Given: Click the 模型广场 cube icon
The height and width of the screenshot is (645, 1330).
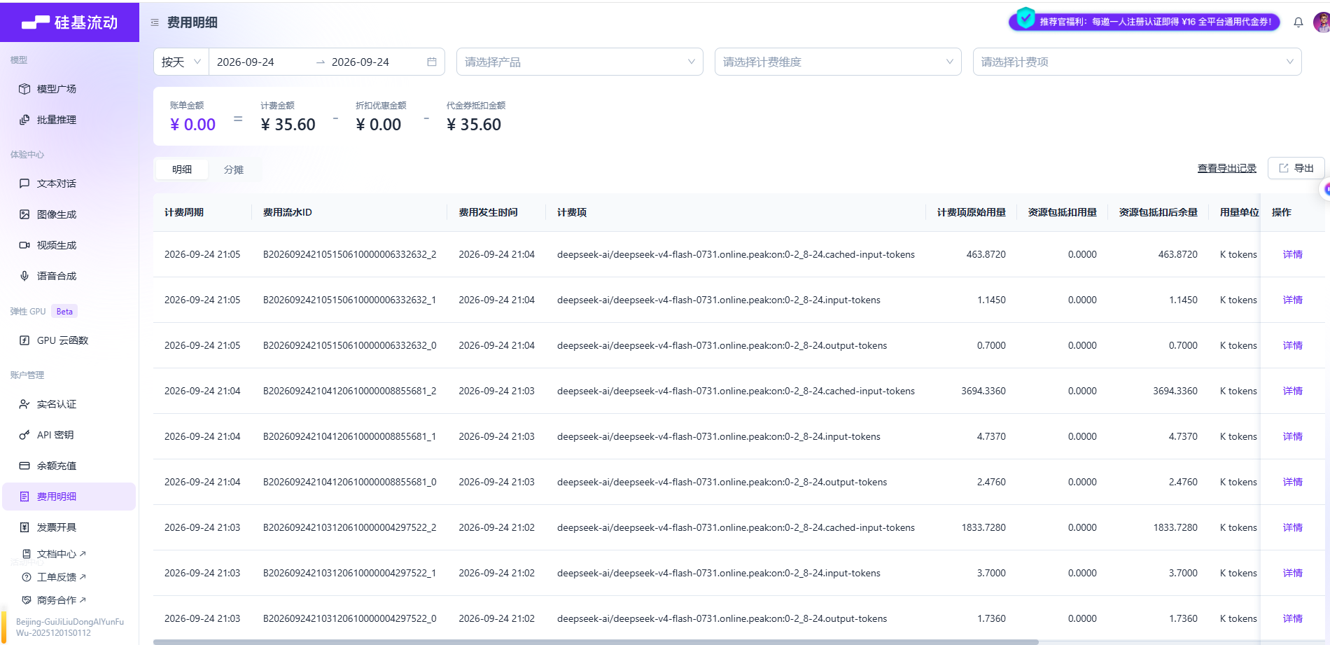Looking at the screenshot, I should [24, 89].
